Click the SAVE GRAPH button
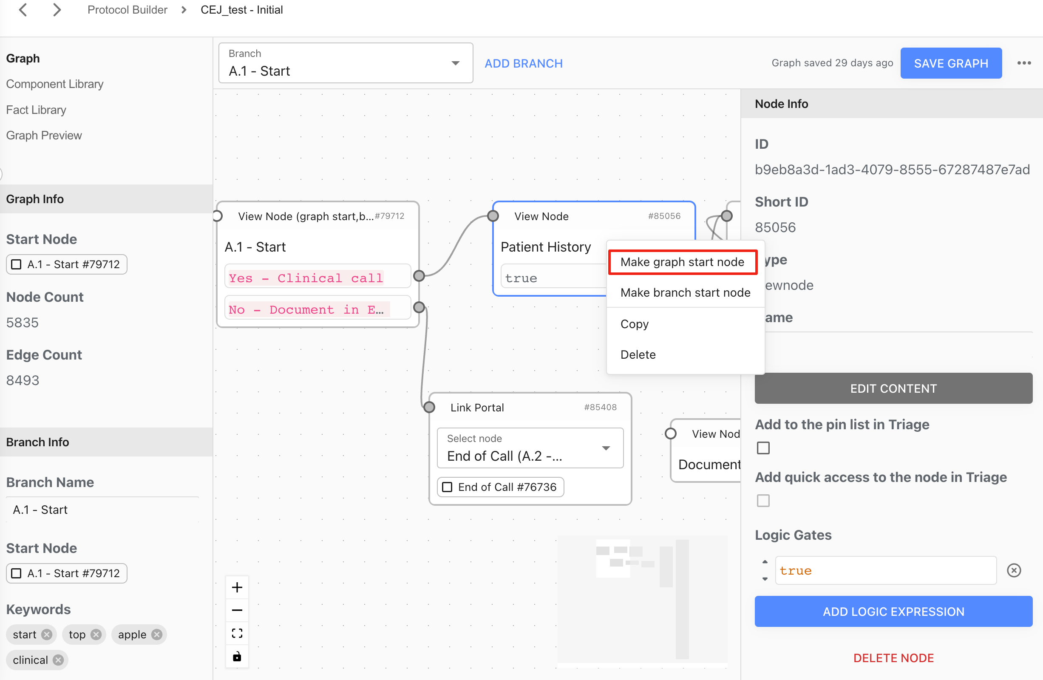1043x680 pixels. click(950, 63)
